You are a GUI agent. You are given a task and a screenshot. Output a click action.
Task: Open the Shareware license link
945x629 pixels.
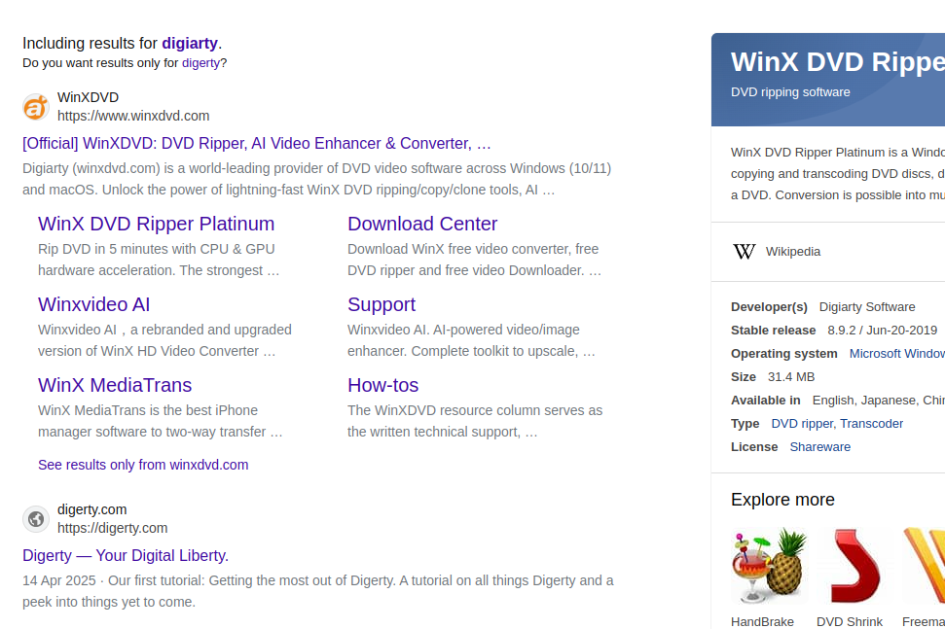819,447
